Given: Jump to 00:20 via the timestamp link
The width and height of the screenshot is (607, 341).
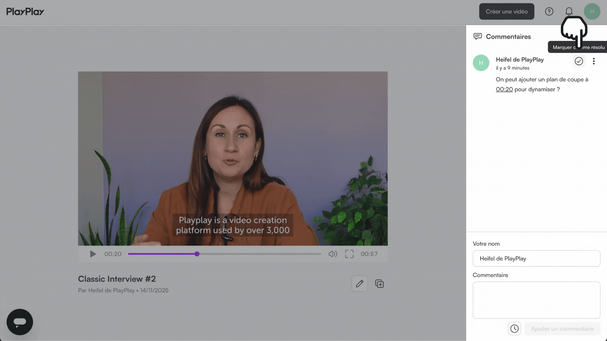Looking at the screenshot, I should tap(504, 89).
